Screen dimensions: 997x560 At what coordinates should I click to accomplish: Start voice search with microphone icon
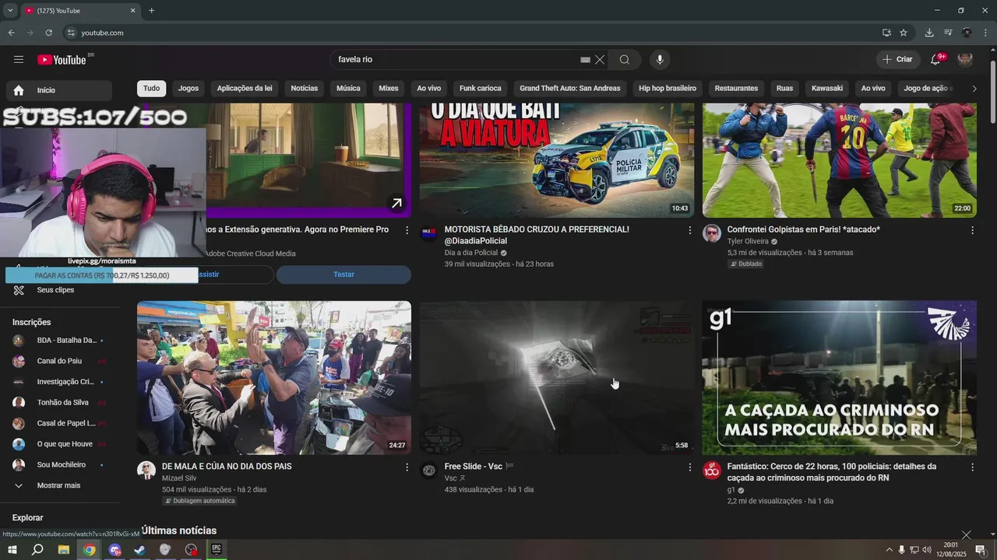click(660, 60)
